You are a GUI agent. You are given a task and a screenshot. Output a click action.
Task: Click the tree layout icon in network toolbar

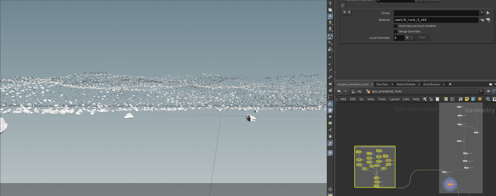tap(431, 99)
